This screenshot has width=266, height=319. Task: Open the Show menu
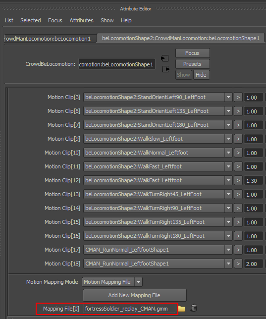107,20
